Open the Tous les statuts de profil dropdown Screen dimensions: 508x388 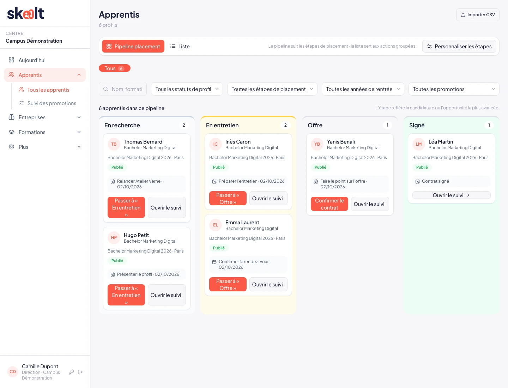(187, 89)
